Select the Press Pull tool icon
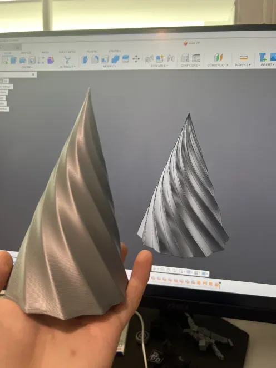Screen dimensions: 276x368 tap(85, 59)
